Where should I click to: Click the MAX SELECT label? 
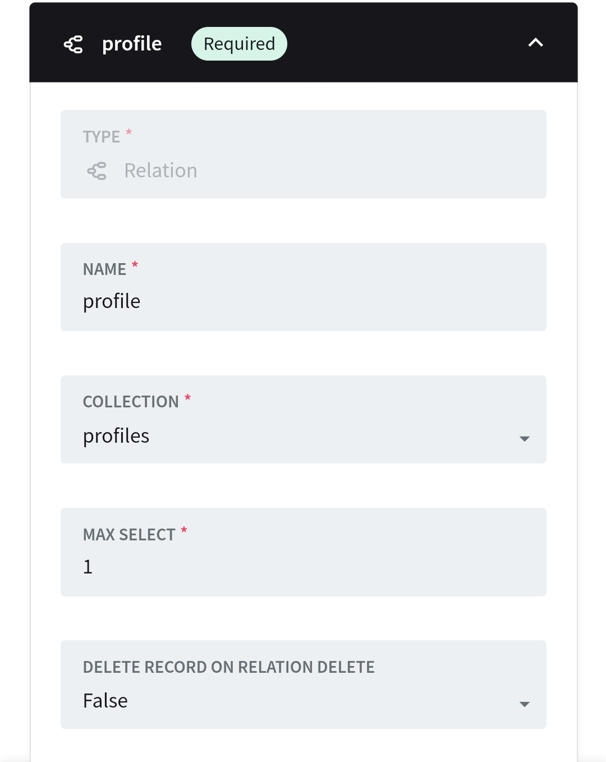coord(128,535)
